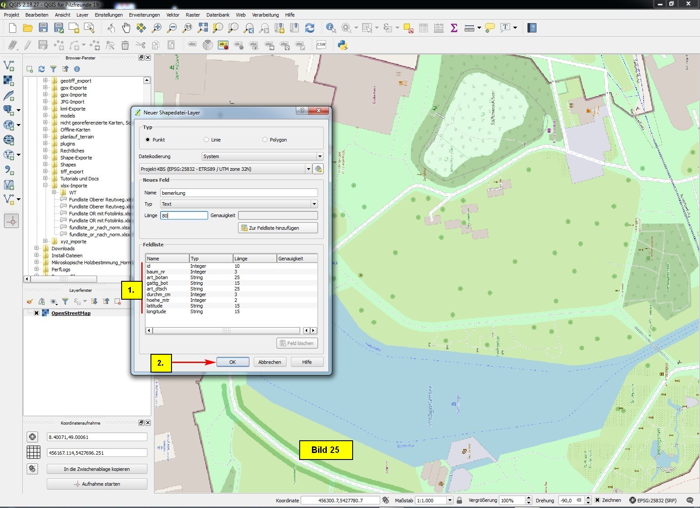The image size is (700, 508).
Task: Open the Vektor menu
Action: (173, 15)
